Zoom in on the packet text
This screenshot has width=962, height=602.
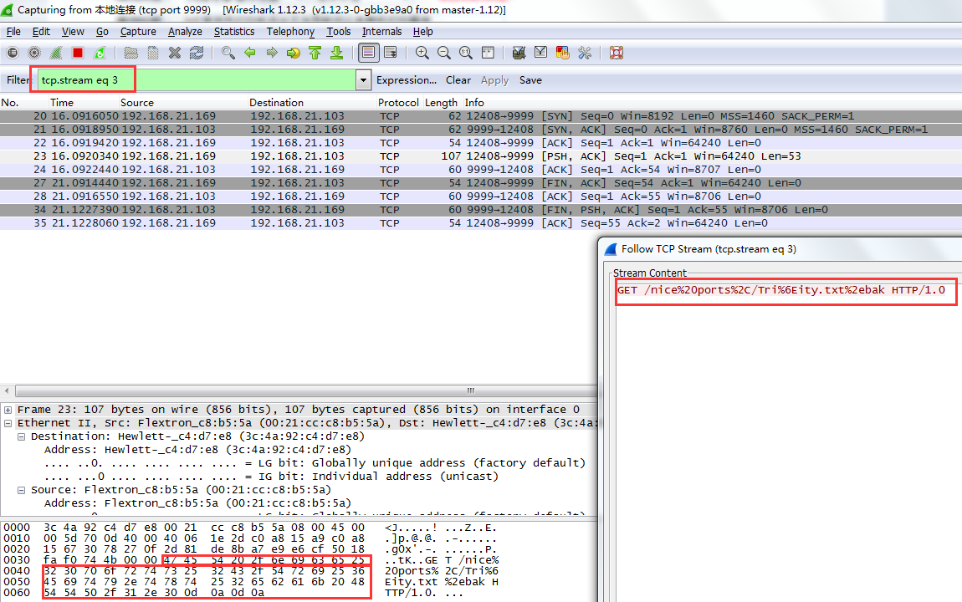(422, 54)
